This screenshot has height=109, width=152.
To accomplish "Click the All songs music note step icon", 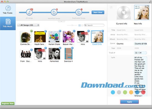I will (x=29, y=12).
